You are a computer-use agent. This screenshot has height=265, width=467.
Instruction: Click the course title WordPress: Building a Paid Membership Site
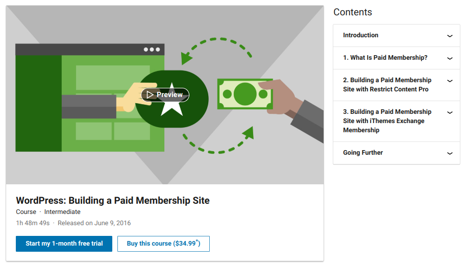click(113, 201)
